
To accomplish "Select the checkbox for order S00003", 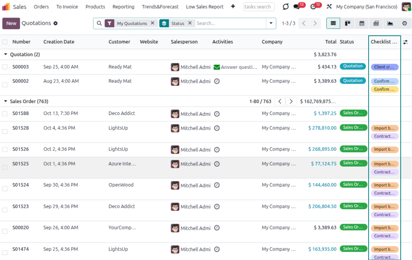I will coord(5,67).
